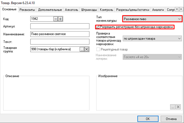Screen dimensions: 184x123
Task: Confirm with the OK button
Action: [x=148, y=119]
